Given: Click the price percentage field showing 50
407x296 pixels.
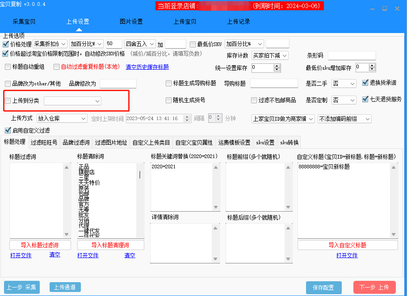Looking at the screenshot, I should (x=113, y=44).
